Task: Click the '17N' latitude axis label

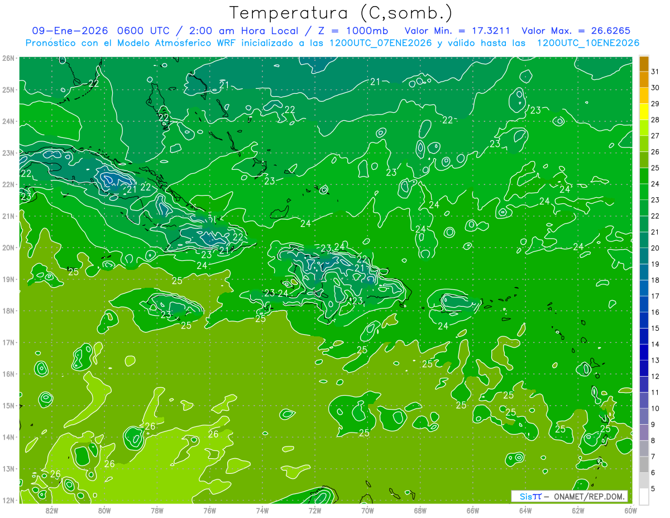Action: [8, 343]
